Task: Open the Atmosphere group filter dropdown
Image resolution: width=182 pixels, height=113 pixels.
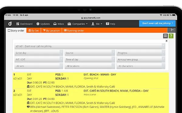Action: coord(141,59)
